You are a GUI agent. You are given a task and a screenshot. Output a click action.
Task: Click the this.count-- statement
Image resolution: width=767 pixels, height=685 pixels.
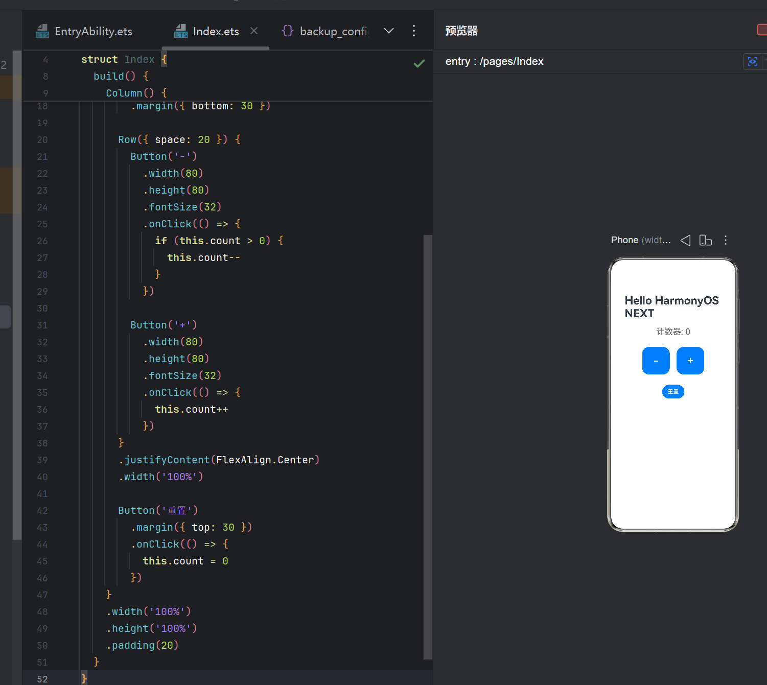click(x=203, y=257)
